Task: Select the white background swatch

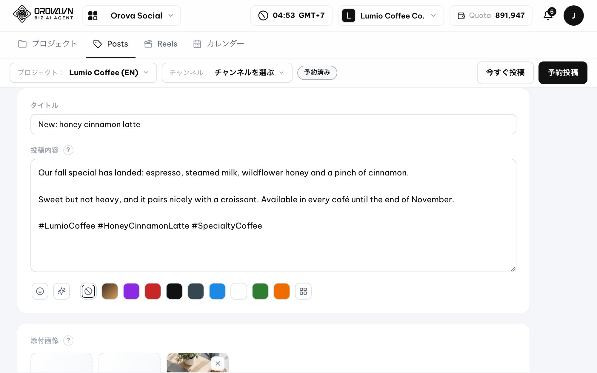Action: [239, 291]
